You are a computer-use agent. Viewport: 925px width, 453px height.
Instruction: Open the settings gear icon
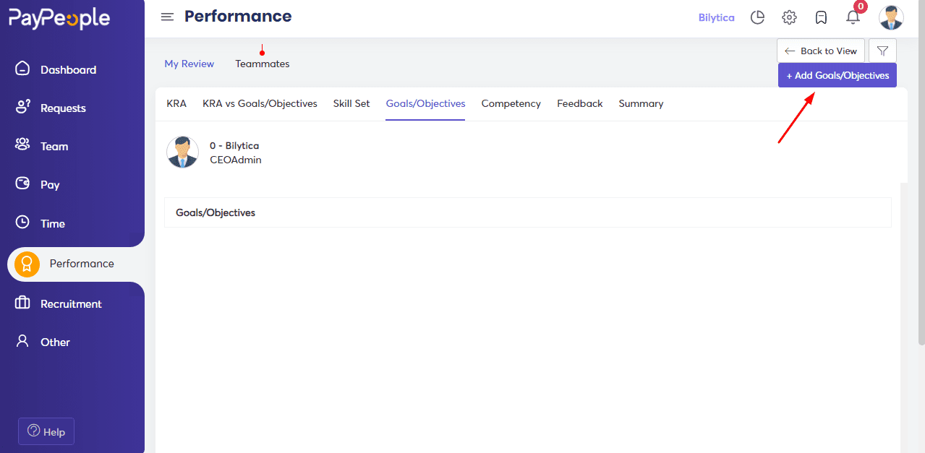tap(789, 17)
